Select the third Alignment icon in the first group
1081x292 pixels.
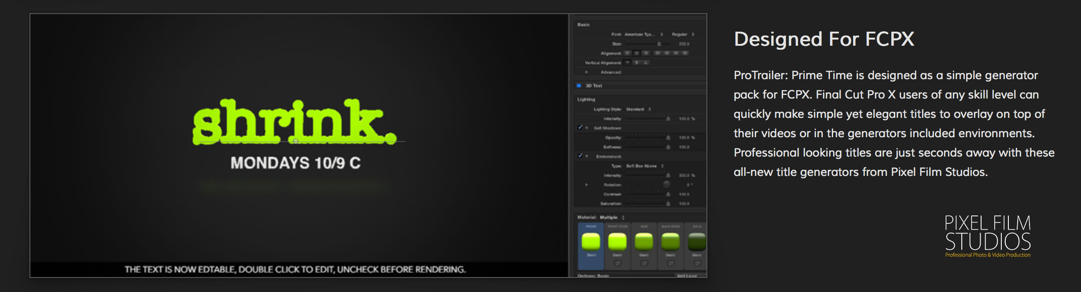coord(646,53)
